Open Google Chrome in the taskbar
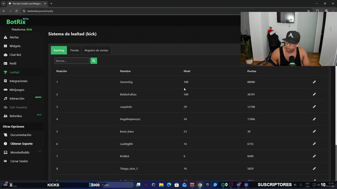The image size is (337, 189). pos(200,185)
